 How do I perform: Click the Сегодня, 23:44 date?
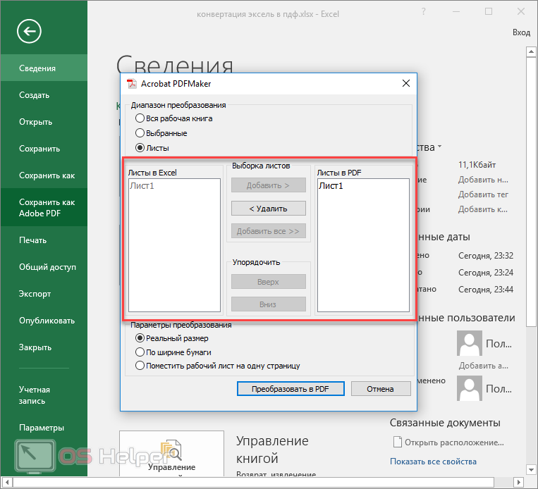486,290
